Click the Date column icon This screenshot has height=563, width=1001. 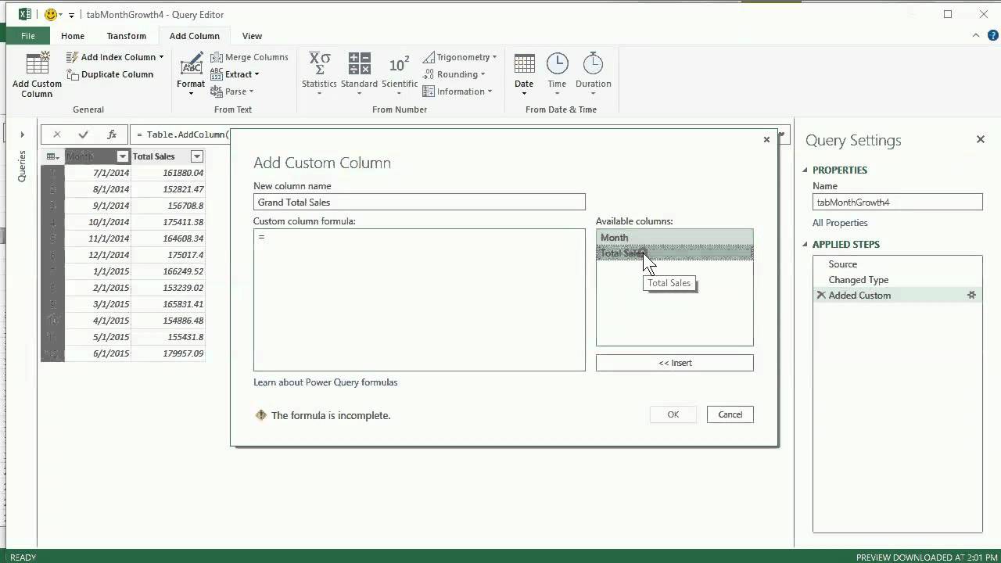pos(524,64)
